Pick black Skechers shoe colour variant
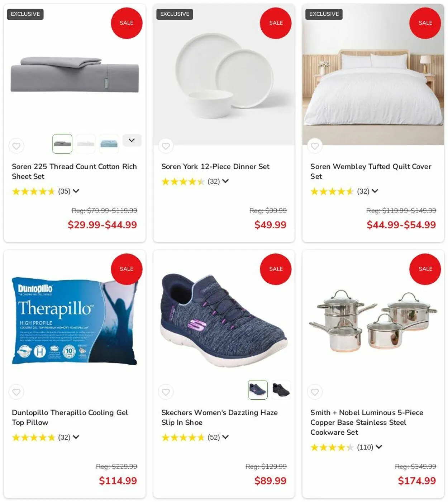 click(x=281, y=390)
